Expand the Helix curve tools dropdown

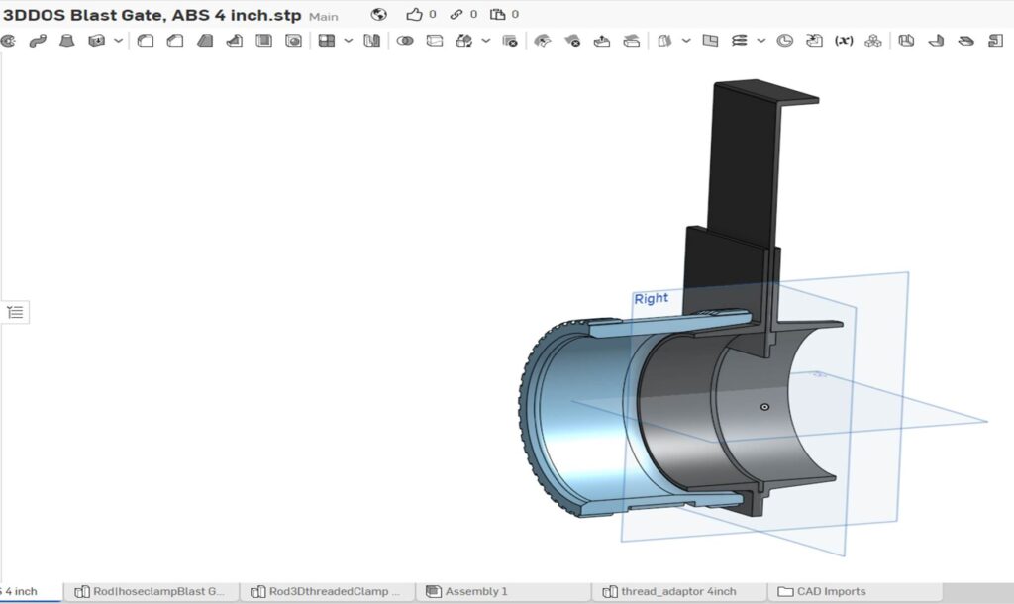pos(760,41)
